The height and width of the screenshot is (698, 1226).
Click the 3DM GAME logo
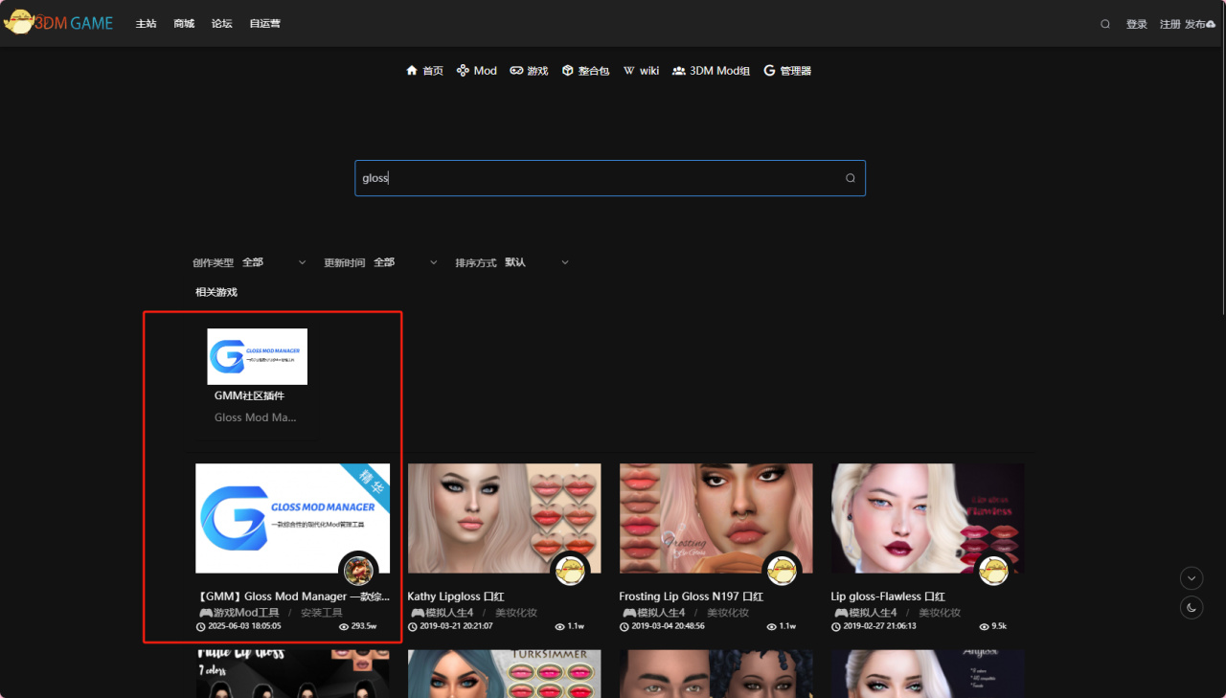58,23
